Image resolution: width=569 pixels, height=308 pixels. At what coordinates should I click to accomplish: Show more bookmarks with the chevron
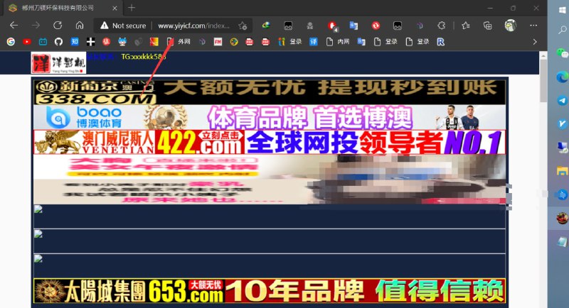[x=535, y=42]
